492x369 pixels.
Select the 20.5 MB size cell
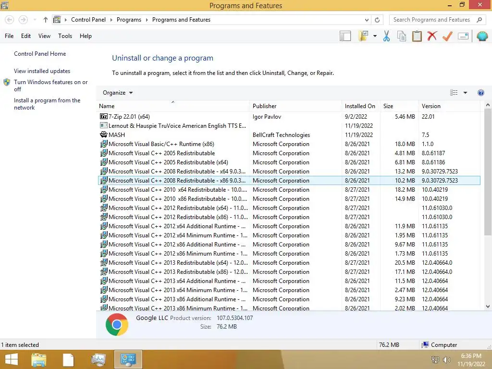(x=405, y=262)
